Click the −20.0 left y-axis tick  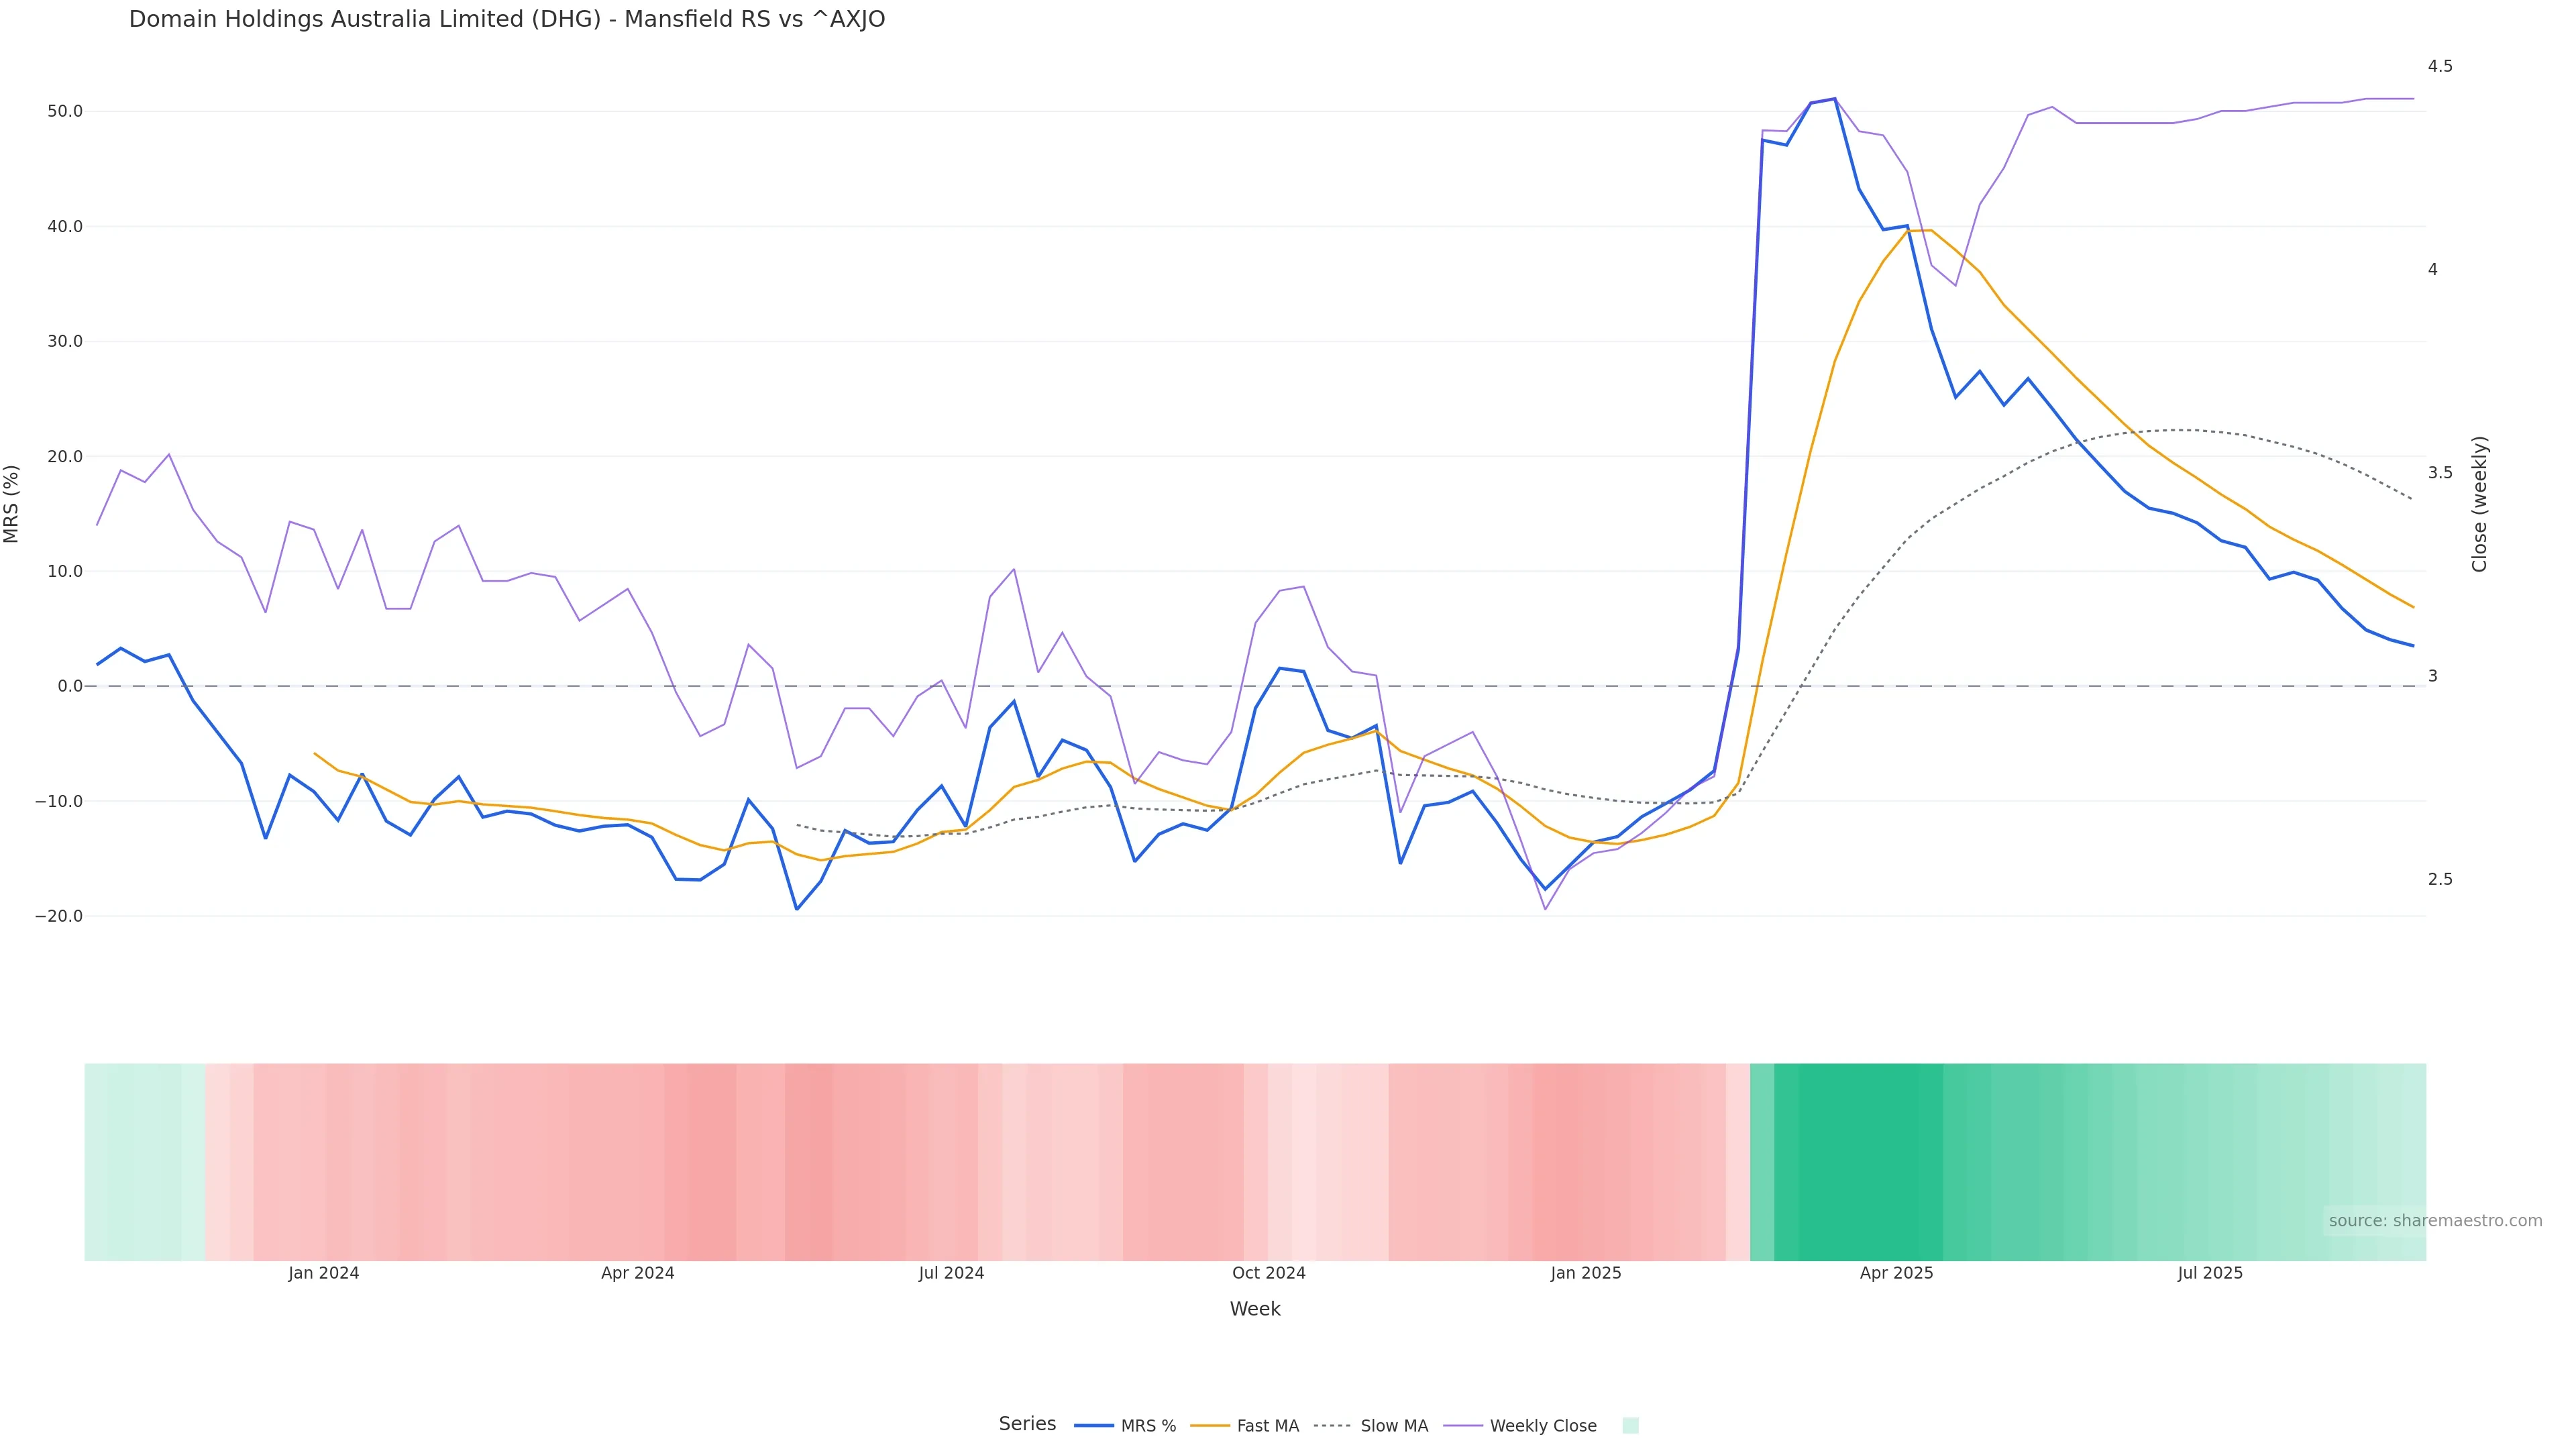[59, 916]
